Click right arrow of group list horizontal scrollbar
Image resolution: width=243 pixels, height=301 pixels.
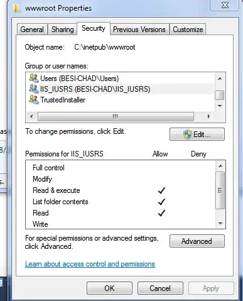tap(208, 116)
